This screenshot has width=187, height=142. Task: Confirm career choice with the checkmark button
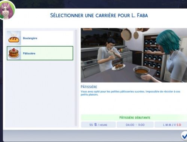point(184,136)
